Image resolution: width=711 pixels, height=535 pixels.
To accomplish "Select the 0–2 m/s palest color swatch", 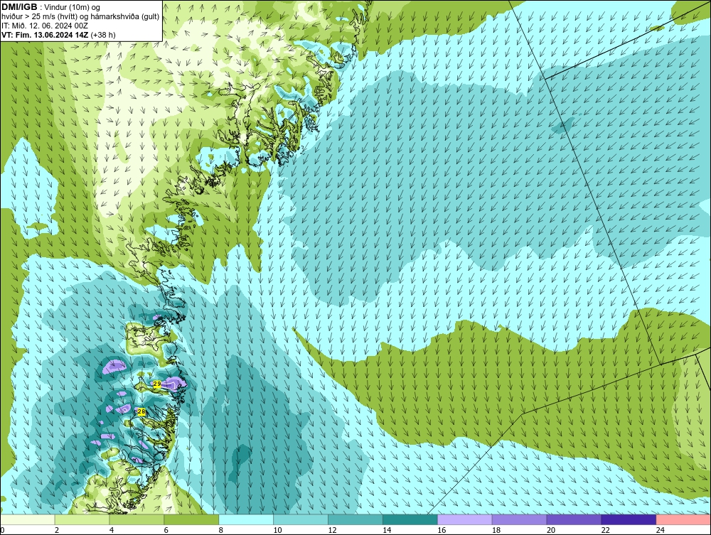I will (x=28, y=519).
